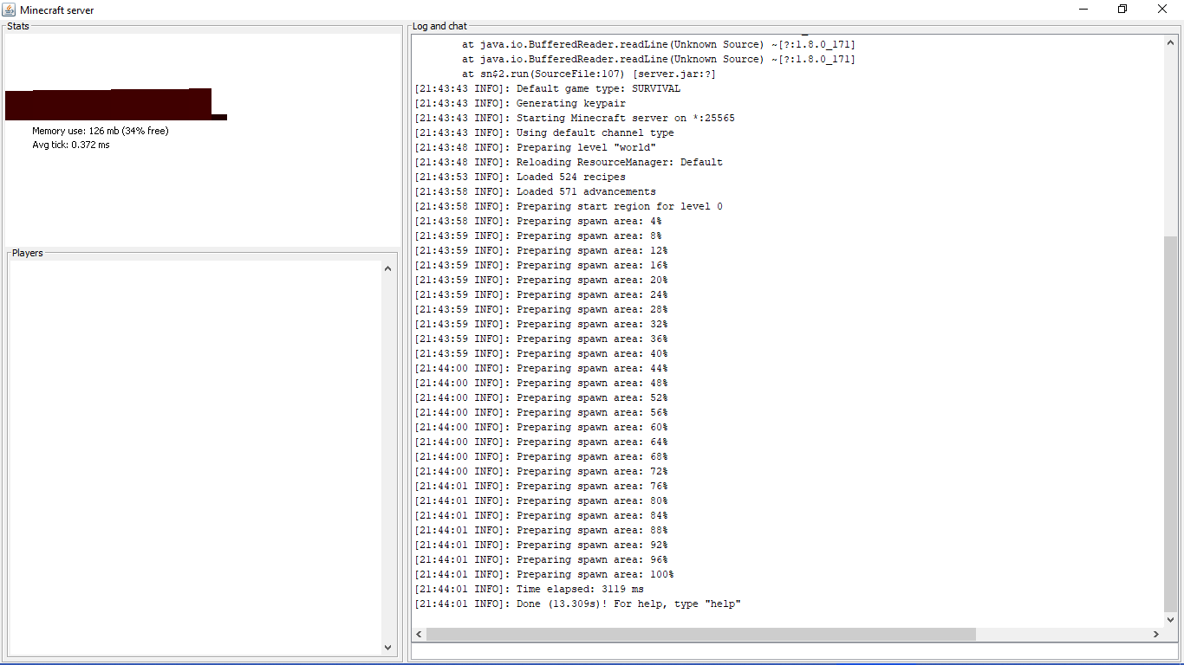Close the Minecraft server window
Viewport: 1184px width, 665px height.
pos(1162,10)
